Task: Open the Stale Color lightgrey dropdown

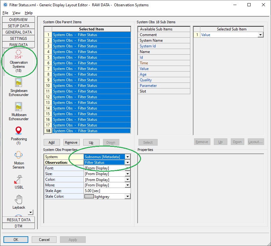Action: 127,196
